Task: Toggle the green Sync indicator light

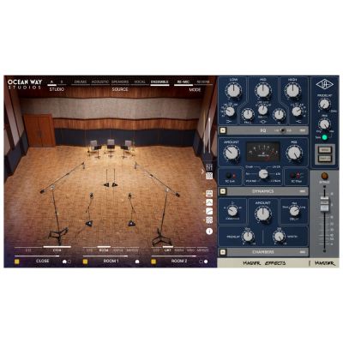Action: (x=324, y=137)
